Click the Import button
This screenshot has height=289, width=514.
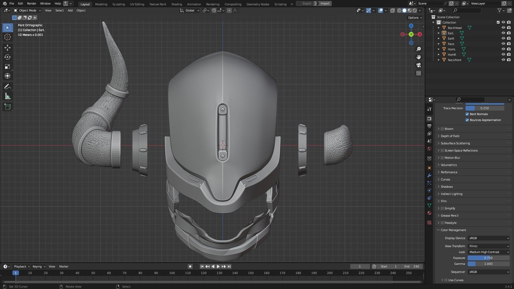323,3
